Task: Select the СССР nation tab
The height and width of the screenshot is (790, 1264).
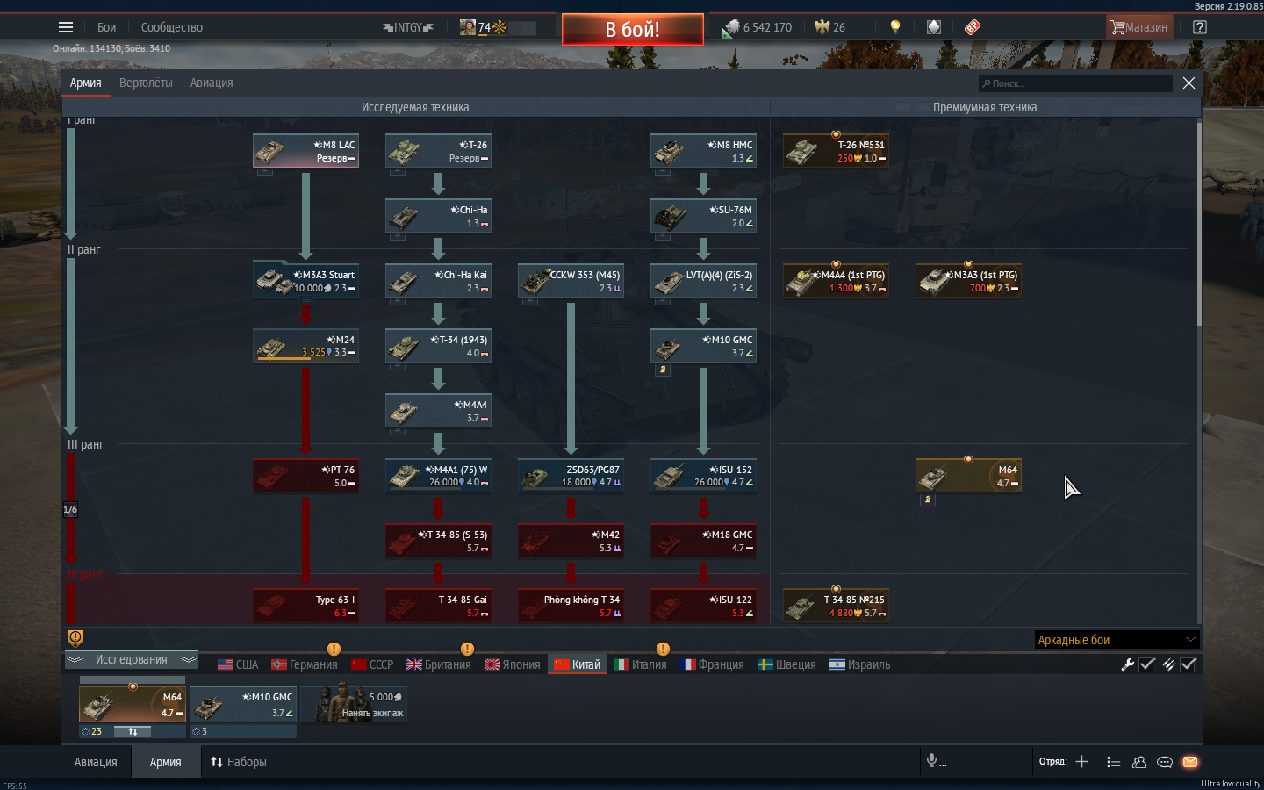Action: pyautogui.click(x=372, y=664)
